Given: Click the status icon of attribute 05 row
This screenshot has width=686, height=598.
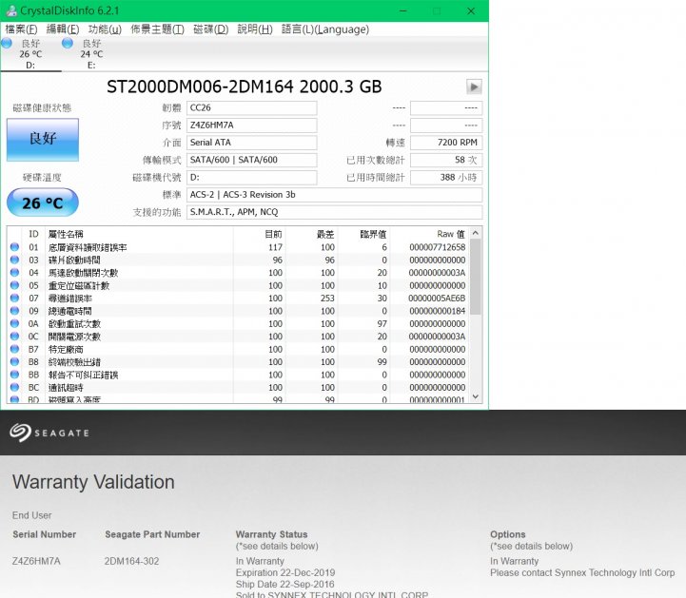Looking at the screenshot, I should coord(14,285).
